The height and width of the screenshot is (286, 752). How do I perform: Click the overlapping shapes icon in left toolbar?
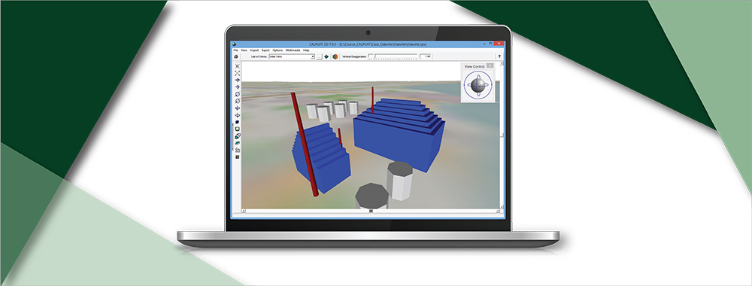[238, 135]
